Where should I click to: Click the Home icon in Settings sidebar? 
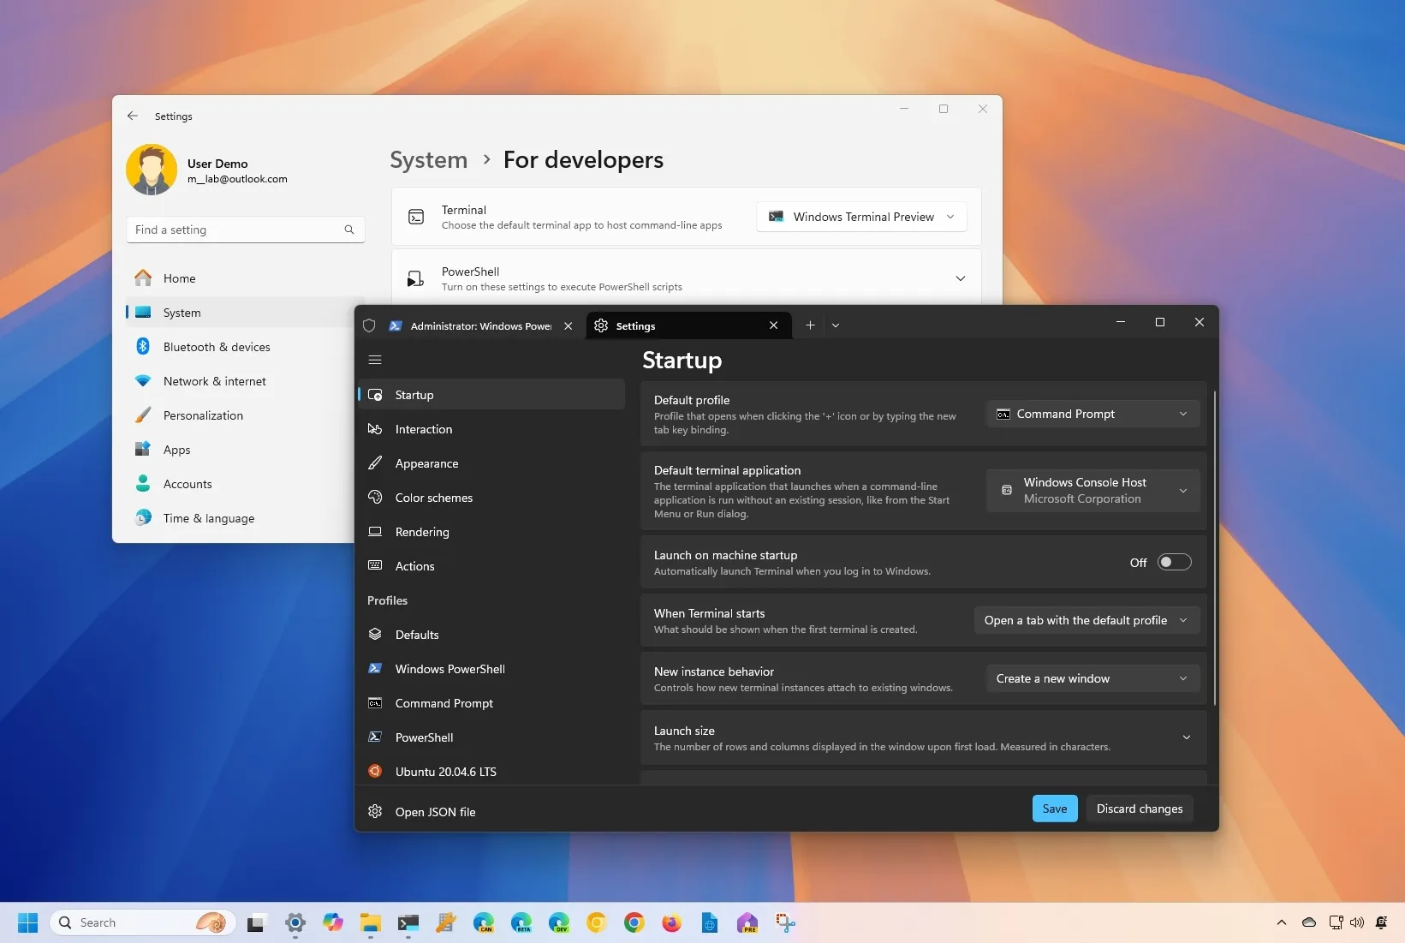click(x=143, y=278)
